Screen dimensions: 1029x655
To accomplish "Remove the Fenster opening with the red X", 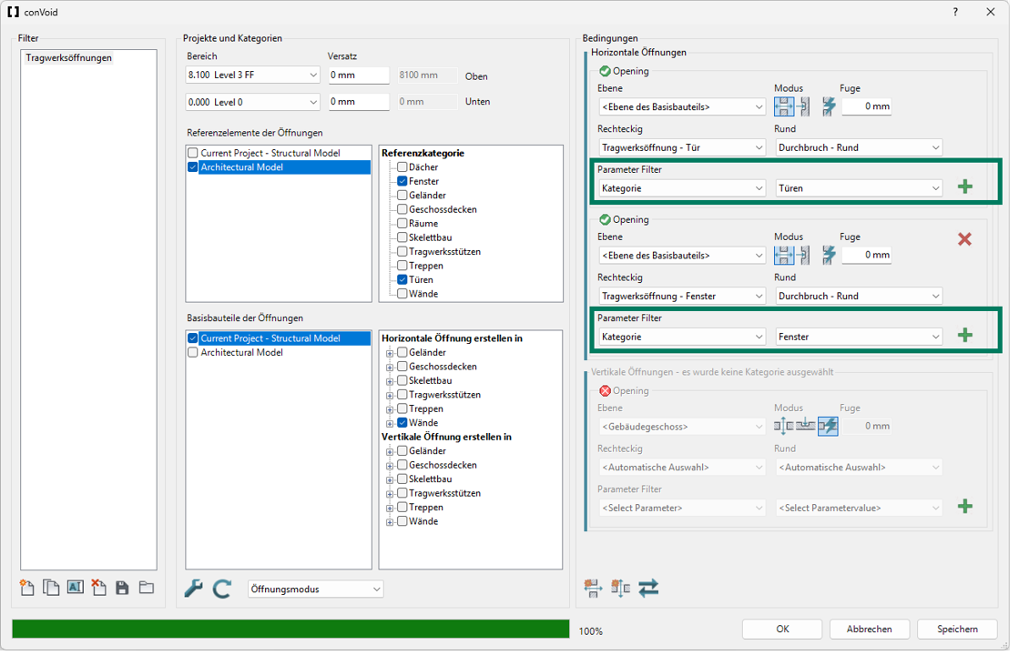I will (964, 239).
